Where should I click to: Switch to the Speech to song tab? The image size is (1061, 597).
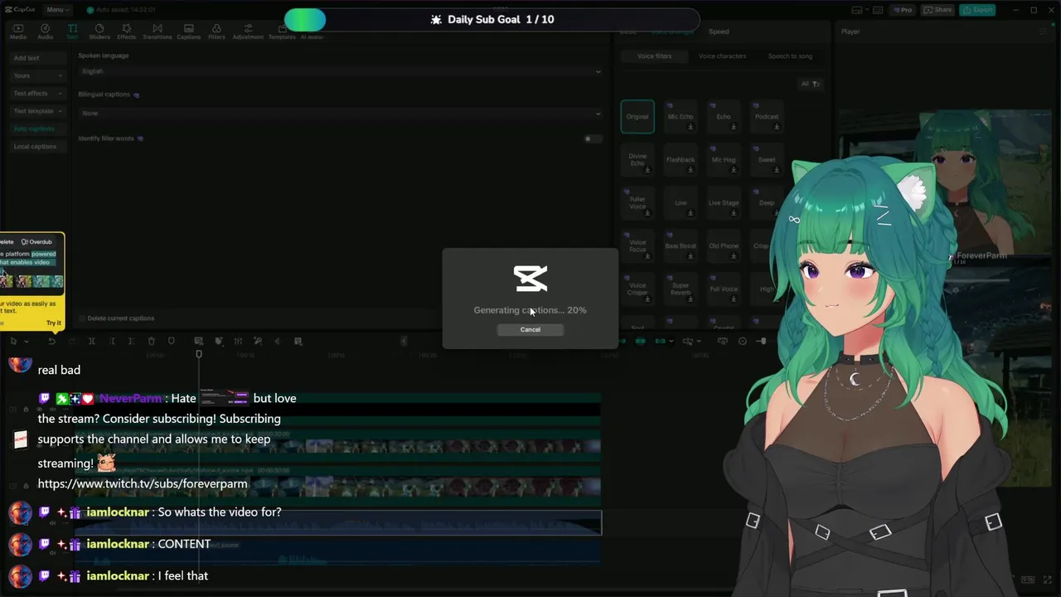[790, 56]
